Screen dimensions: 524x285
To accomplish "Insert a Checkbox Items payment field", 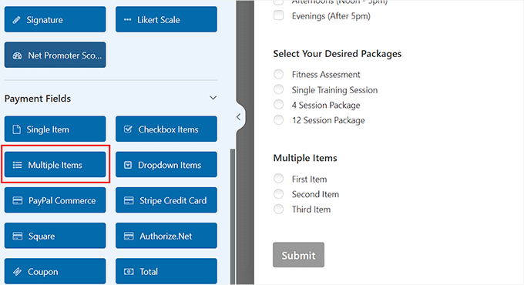I will 166,129.
